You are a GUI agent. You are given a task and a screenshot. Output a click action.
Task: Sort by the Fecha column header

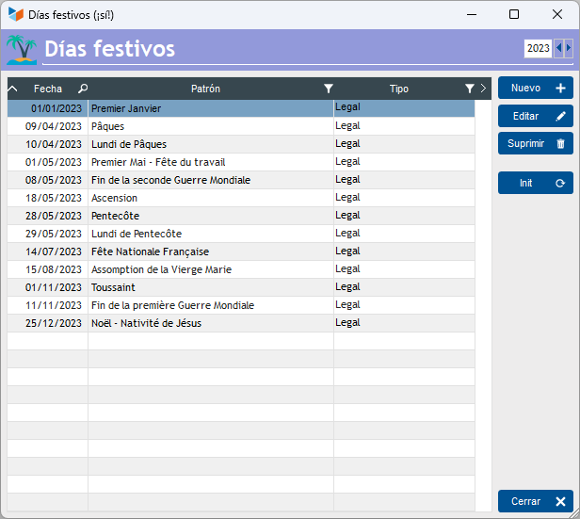(47, 89)
